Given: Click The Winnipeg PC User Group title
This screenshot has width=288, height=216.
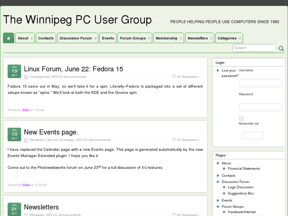Looking at the screenshot, I should (x=77, y=20).
